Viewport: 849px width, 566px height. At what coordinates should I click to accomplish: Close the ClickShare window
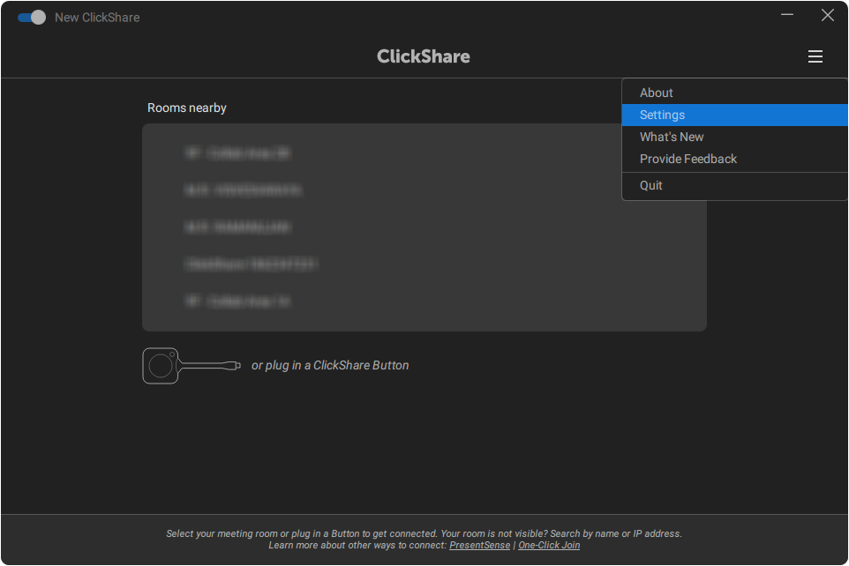827,15
